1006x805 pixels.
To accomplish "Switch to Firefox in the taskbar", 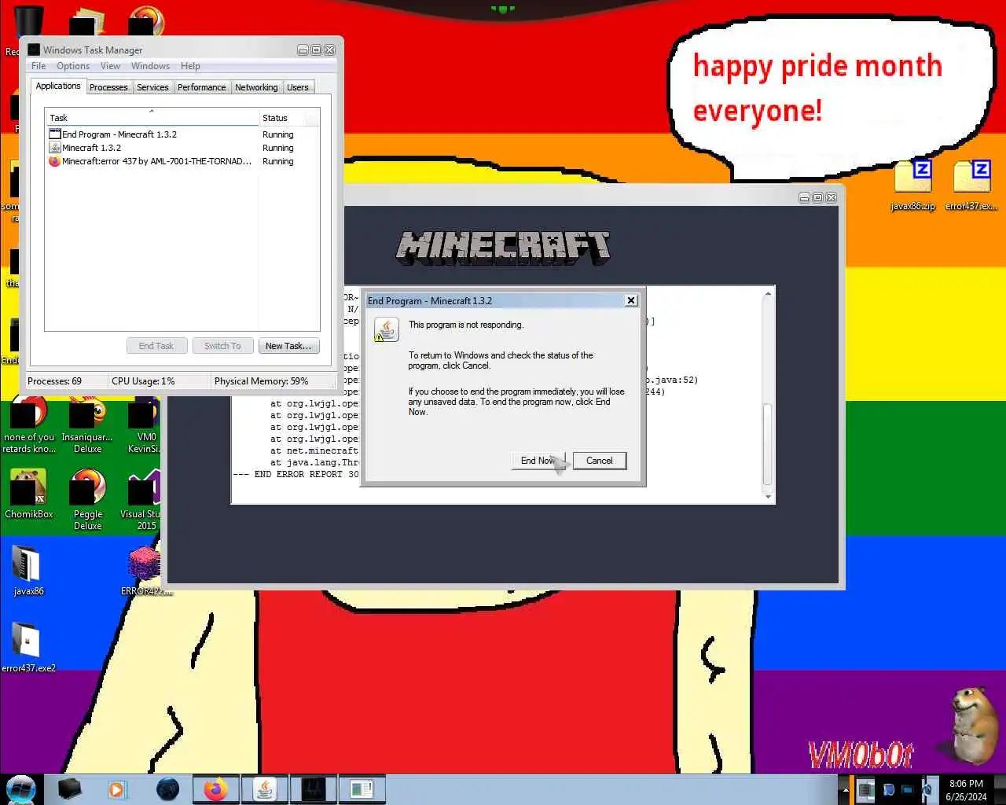I will pos(215,789).
